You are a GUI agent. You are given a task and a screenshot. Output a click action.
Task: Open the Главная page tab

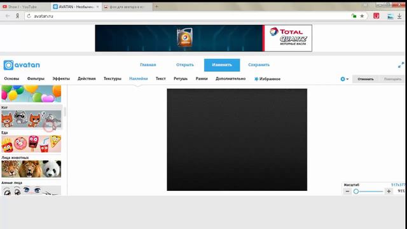(148, 65)
